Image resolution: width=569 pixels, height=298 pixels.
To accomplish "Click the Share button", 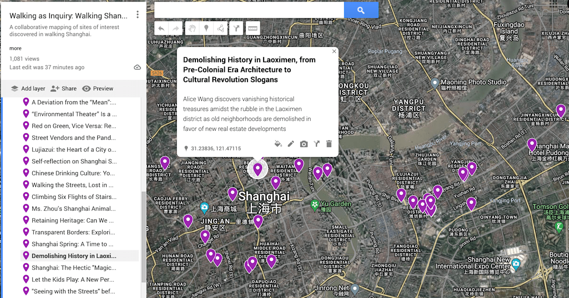I will click(x=64, y=88).
